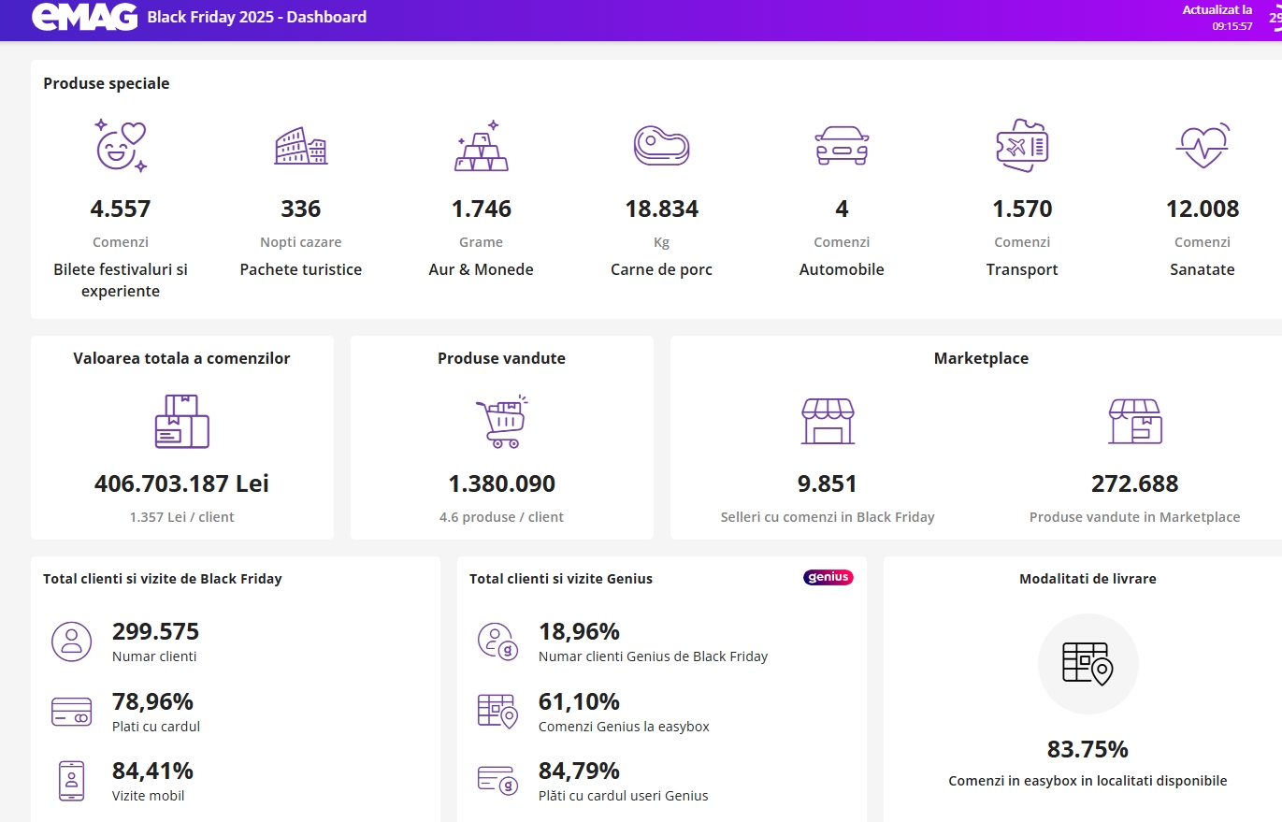This screenshot has height=822, width=1282.
Task: Click the Marketplace sellers storefront icon
Action: [828, 421]
